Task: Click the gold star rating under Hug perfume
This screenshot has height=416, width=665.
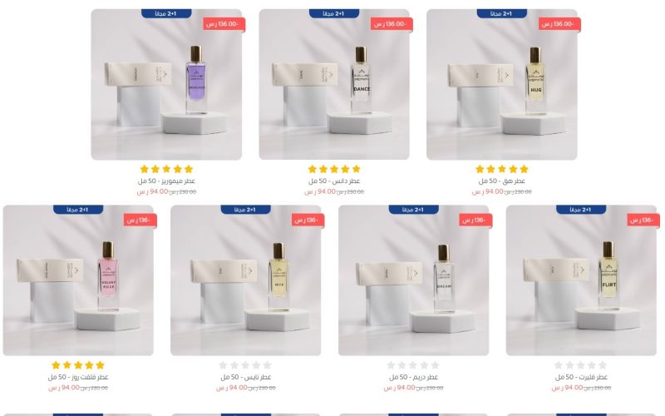Action: tap(502, 169)
